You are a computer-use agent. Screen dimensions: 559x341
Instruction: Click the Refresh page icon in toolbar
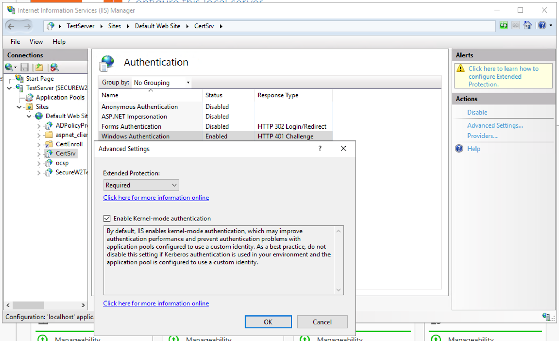(x=503, y=25)
